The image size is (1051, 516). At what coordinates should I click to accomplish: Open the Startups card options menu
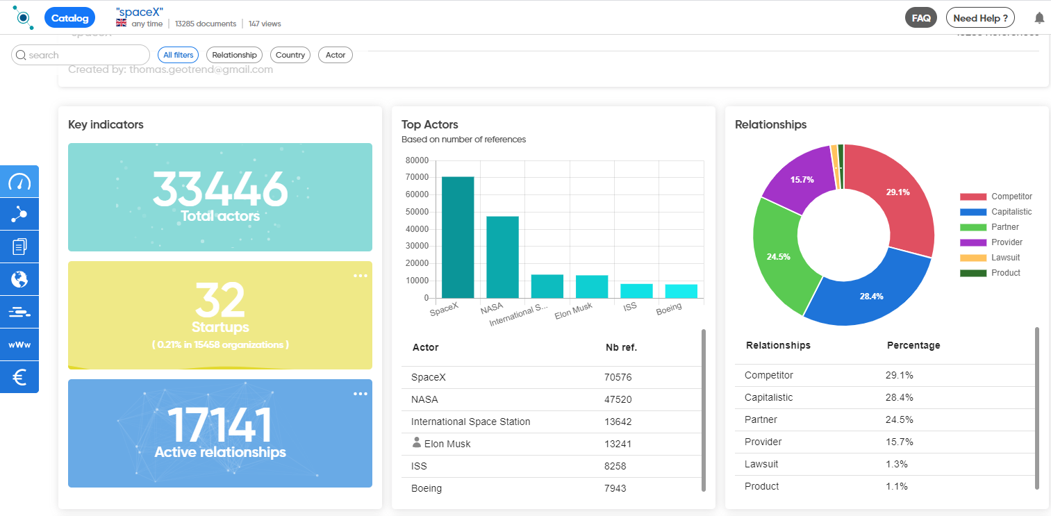tap(360, 276)
